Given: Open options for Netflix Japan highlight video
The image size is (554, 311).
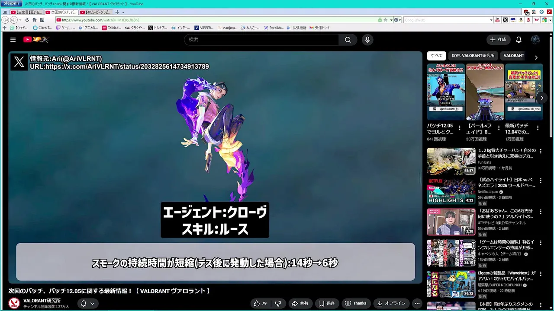Looking at the screenshot, I should point(541,181).
